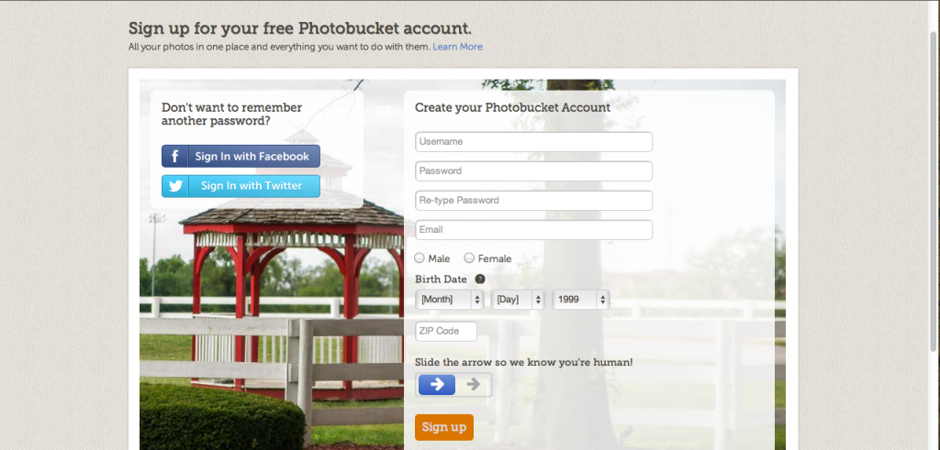Focus the Username input field
Image resolution: width=940 pixels, height=450 pixels.
[533, 142]
